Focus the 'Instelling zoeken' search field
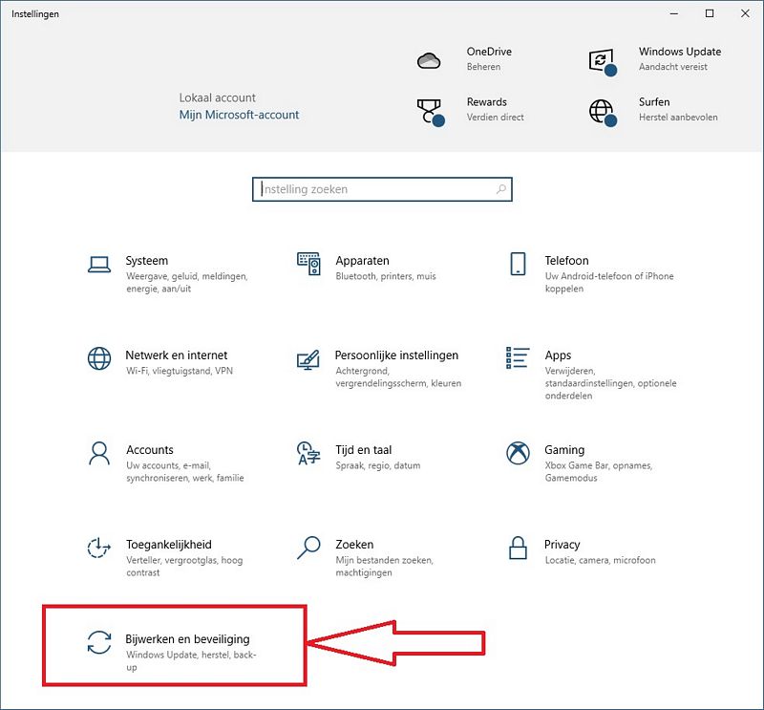The image size is (764, 710). (382, 189)
